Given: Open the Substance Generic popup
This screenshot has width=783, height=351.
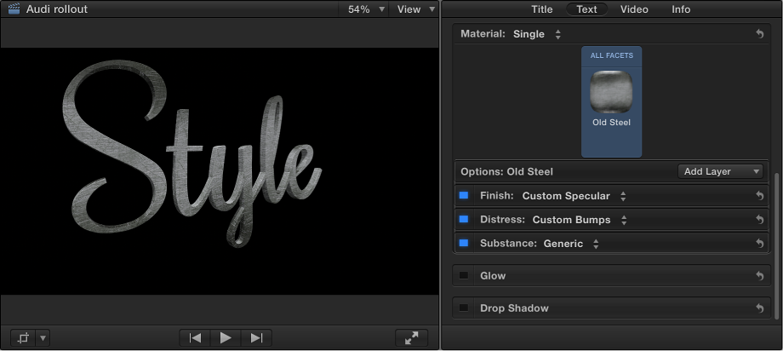Looking at the screenshot, I should (x=571, y=244).
